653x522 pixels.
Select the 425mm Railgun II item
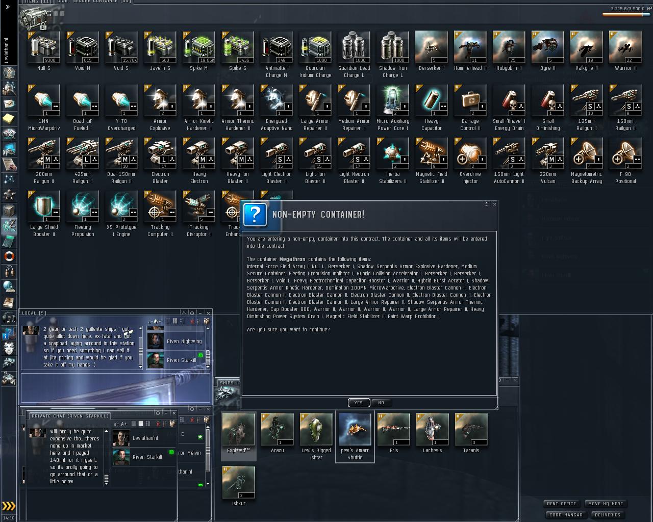point(83,161)
